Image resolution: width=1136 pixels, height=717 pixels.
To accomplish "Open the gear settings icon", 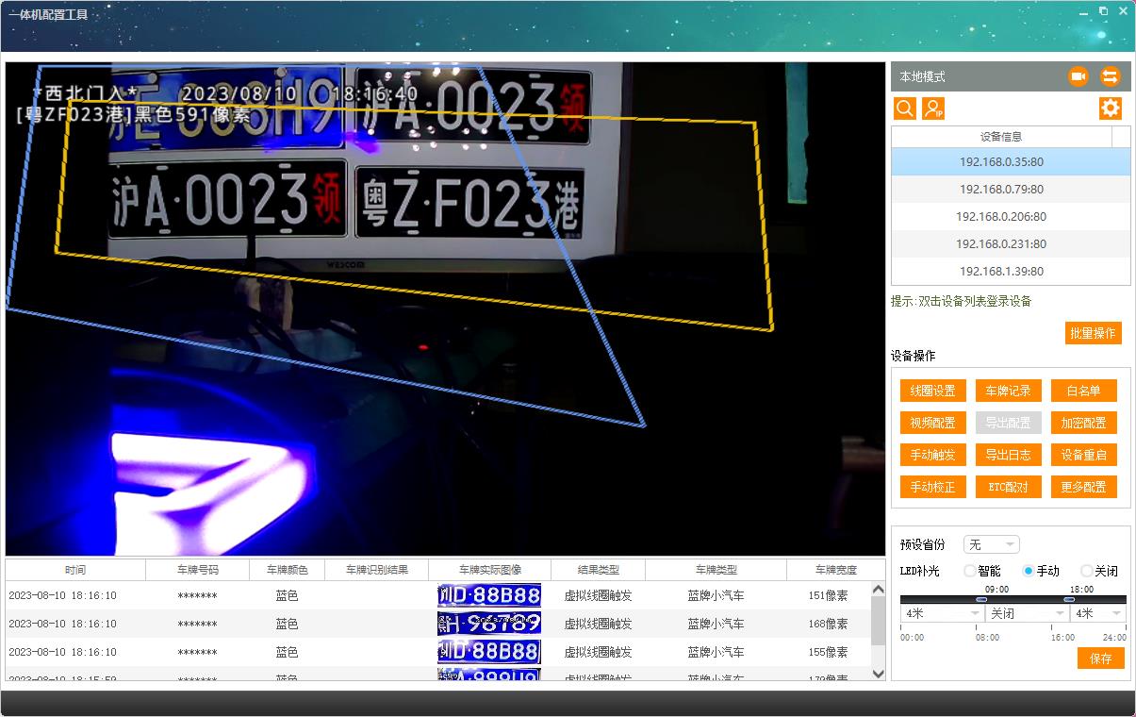I will click(x=1111, y=108).
